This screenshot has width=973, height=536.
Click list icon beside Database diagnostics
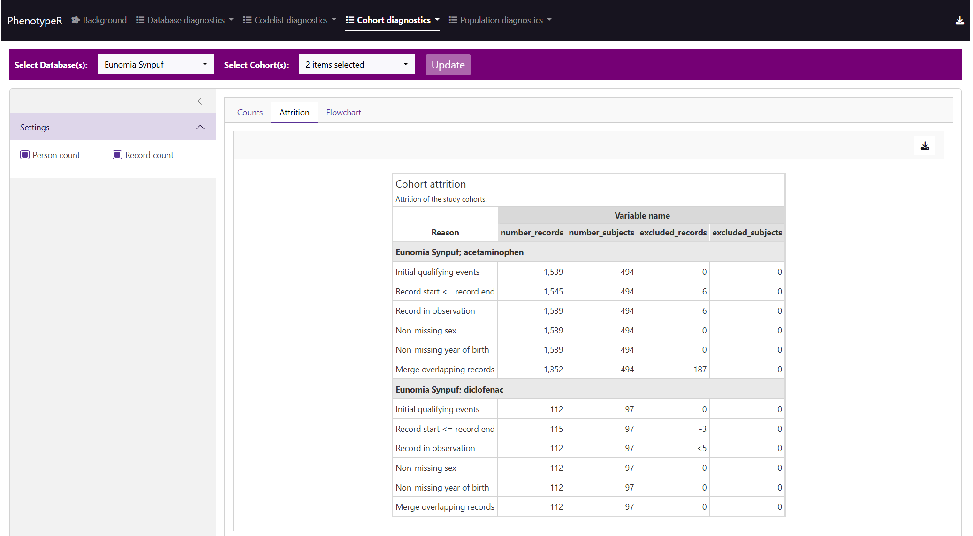140,20
